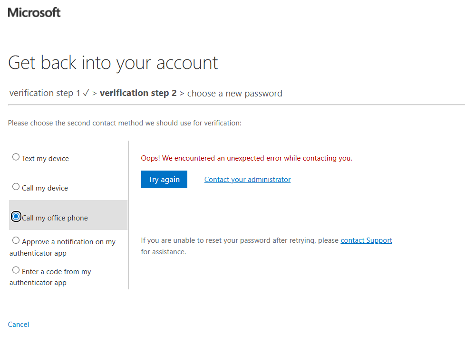The height and width of the screenshot is (344, 465).
Task: Click the 'verification step 1' breadcrumb
Action: tap(45, 93)
